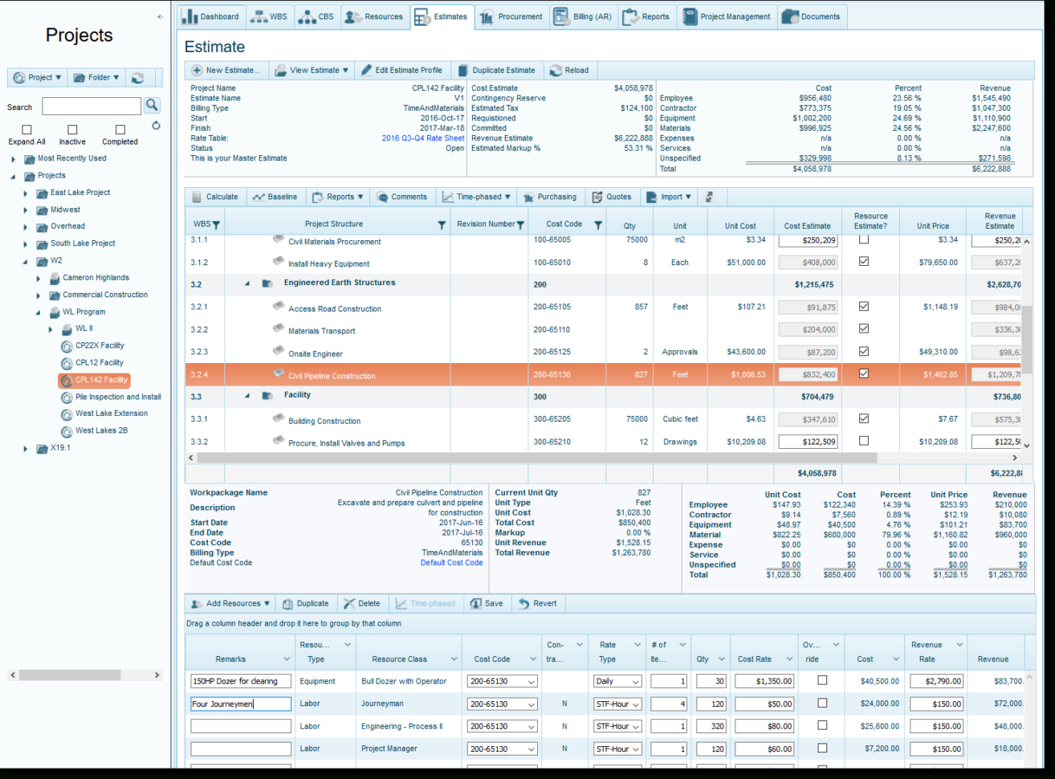Click the Project Structure filter funnel
This screenshot has height=779, width=1055.
coord(442,225)
